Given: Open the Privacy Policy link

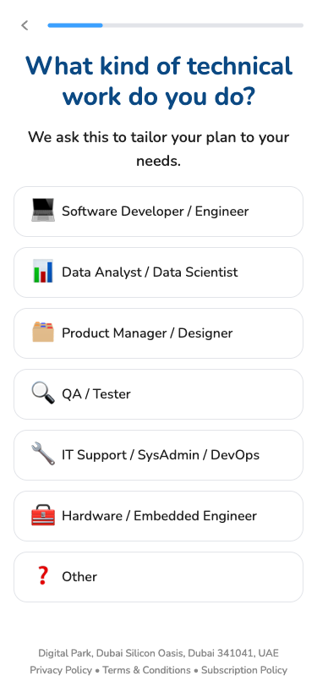Looking at the screenshot, I should (x=61, y=670).
